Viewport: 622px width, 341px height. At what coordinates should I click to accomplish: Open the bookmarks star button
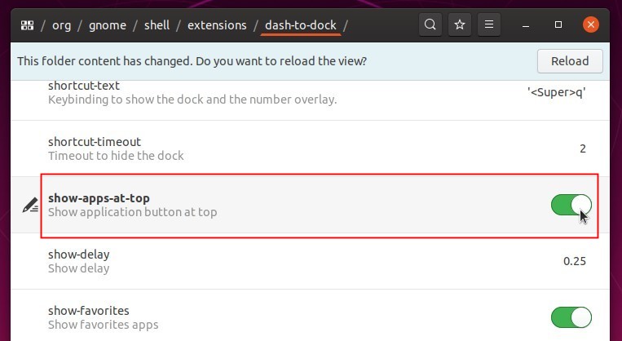(x=460, y=25)
